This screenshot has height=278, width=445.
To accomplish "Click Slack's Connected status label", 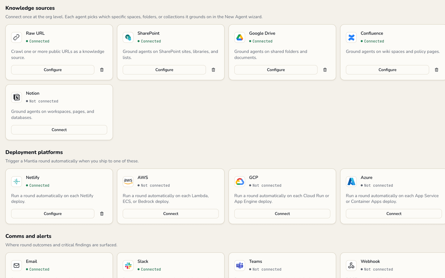I will pyautogui.click(x=149, y=269).
